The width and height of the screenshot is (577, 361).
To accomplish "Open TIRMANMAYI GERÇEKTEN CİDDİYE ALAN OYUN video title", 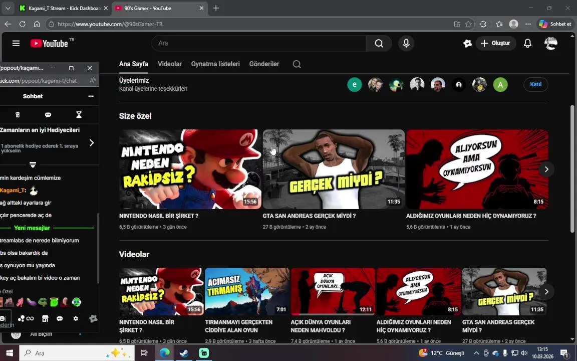I will (239, 326).
